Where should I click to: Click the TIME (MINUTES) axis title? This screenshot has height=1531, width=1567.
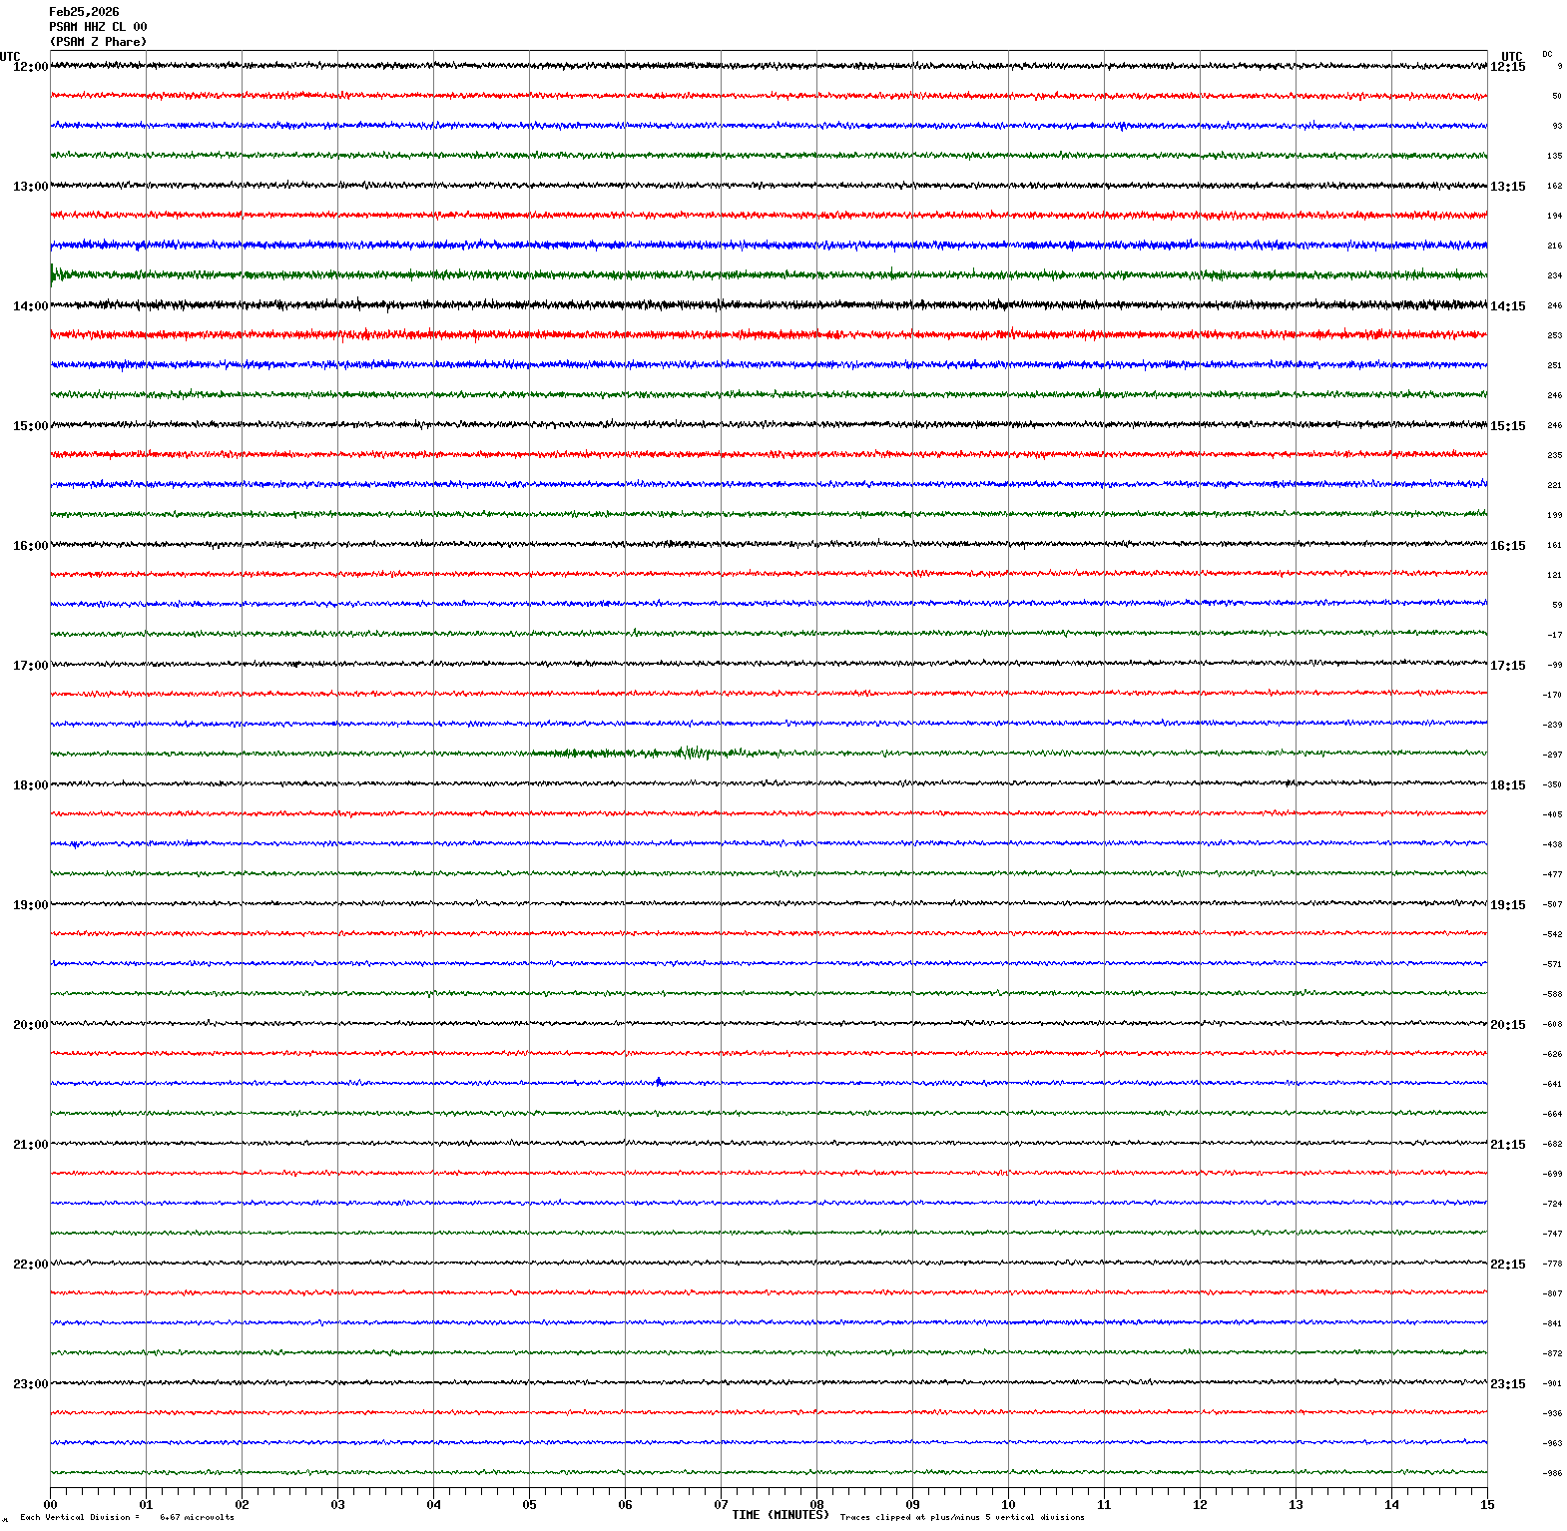click(x=780, y=1515)
